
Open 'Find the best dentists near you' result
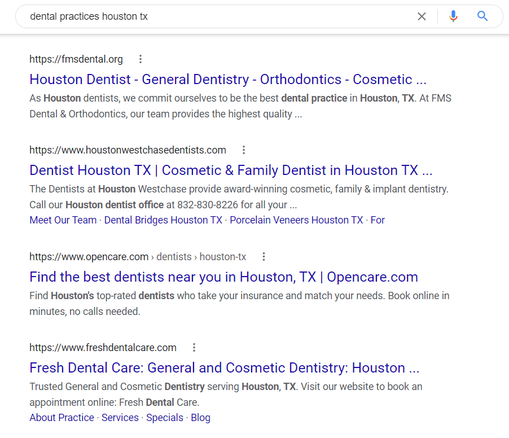click(x=223, y=277)
